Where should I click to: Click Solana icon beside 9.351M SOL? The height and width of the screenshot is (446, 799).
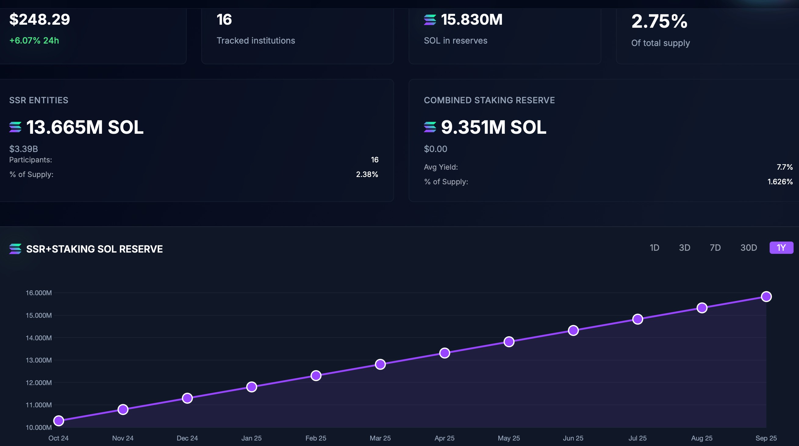click(430, 127)
